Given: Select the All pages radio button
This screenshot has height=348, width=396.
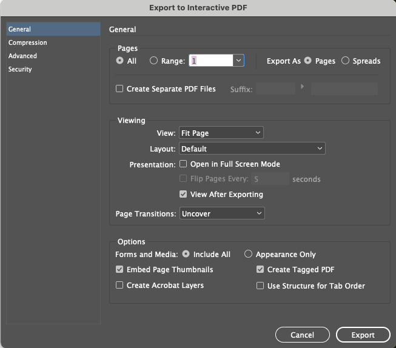Looking at the screenshot, I should [x=120, y=61].
